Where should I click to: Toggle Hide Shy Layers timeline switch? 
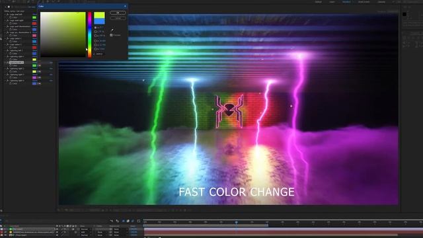[x=123, y=221]
